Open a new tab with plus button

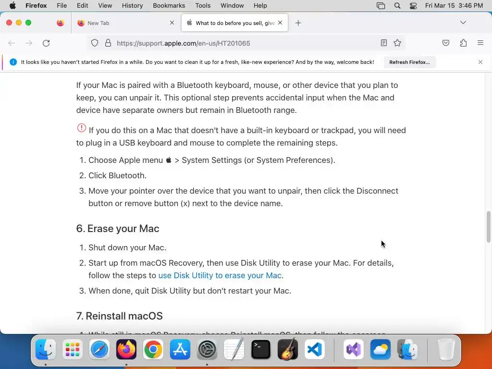click(298, 23)
